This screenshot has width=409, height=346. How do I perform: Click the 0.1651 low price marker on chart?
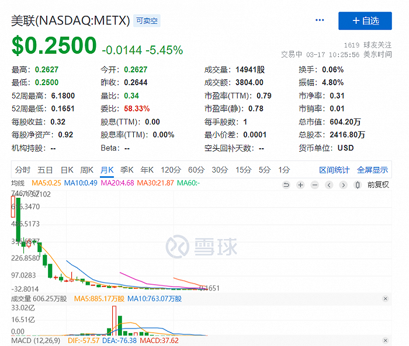[209, 288]
